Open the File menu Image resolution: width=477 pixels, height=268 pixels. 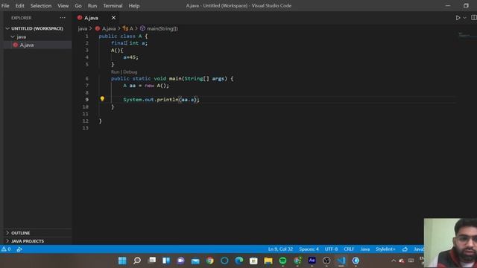click(x=5, y=6)
